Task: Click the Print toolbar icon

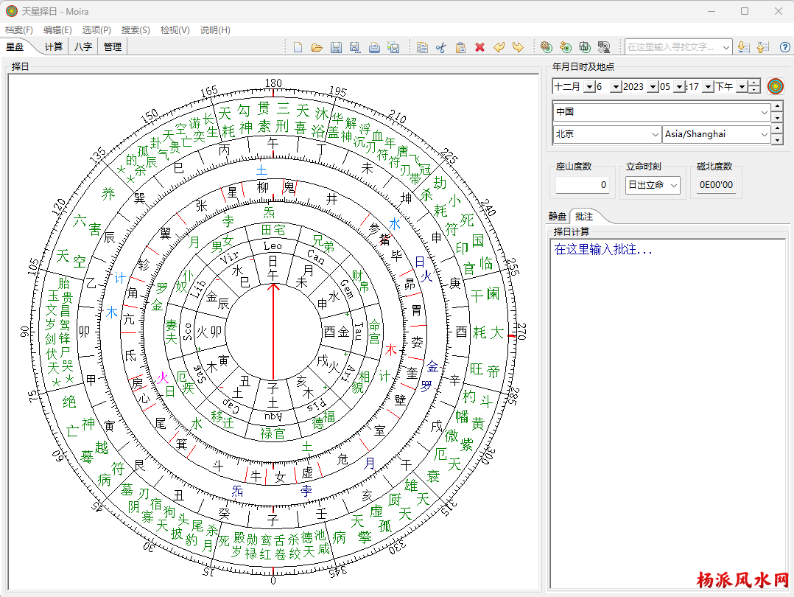Action: [x=374, y=47]
